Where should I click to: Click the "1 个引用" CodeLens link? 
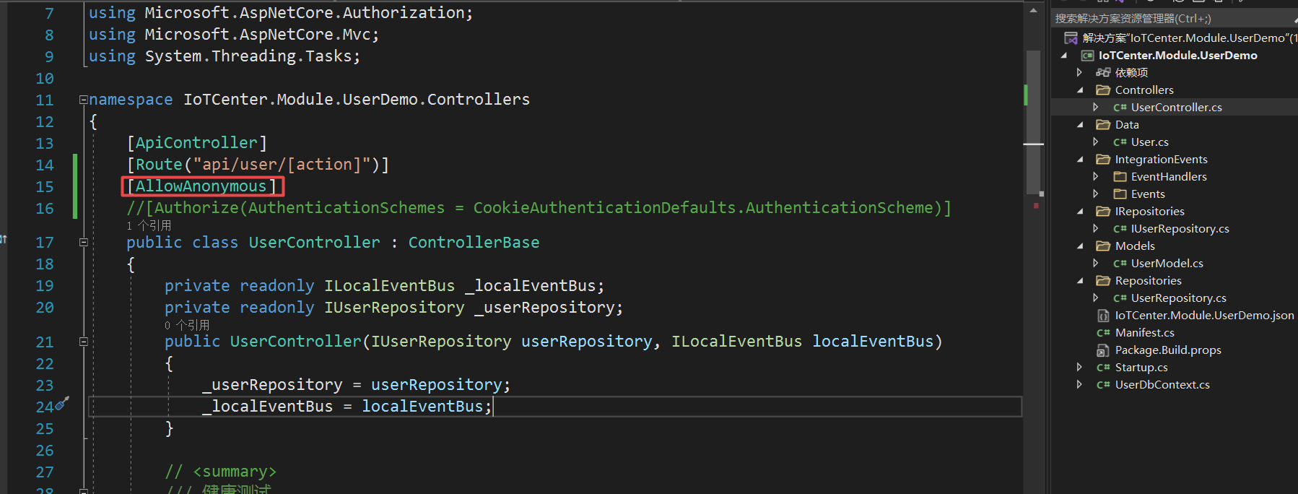(x=149, y=226)
